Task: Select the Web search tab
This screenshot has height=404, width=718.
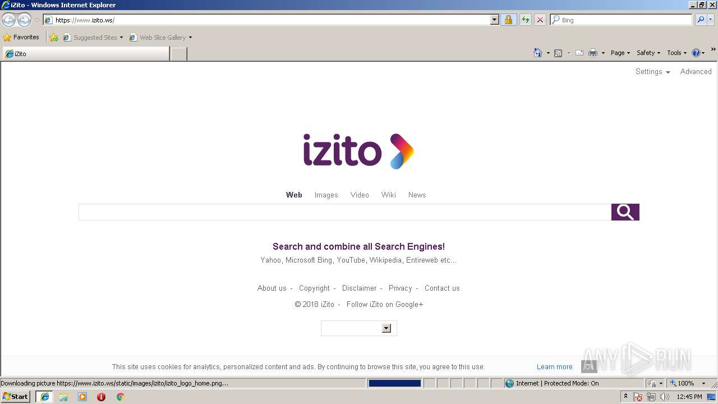Action: tap(294, 195)
